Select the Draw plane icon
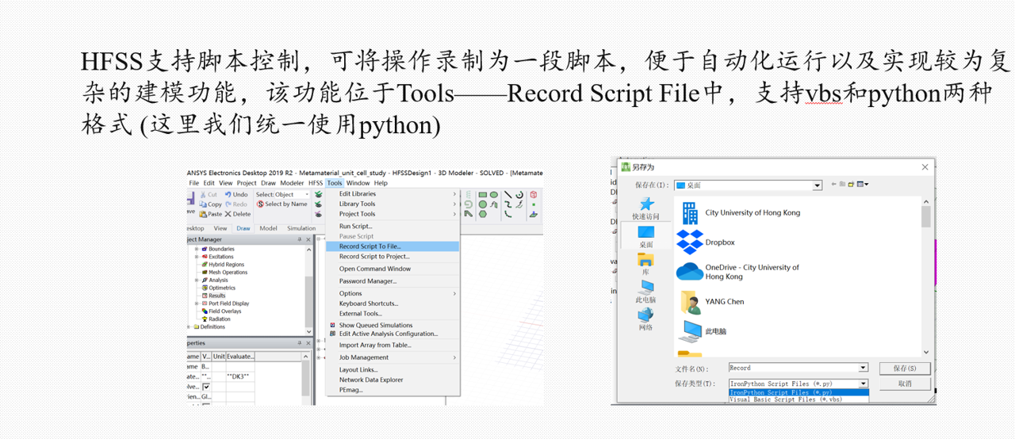The height and width of the screenshot is (439, 1015). (534, 214)
